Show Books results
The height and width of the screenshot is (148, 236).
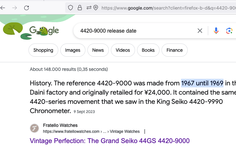click(148, 50)
